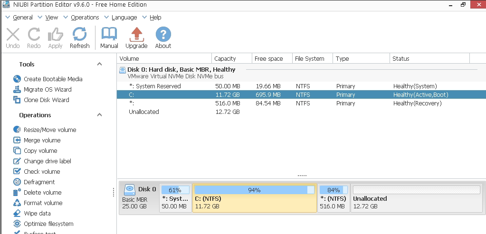Collapse the Operations section chevron
The height and width of the screenshot is (234, 486).
(99, 115)
